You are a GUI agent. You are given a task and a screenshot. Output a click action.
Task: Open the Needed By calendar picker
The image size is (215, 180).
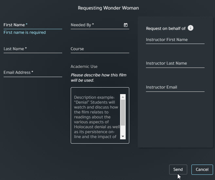[x=126, y=25]
